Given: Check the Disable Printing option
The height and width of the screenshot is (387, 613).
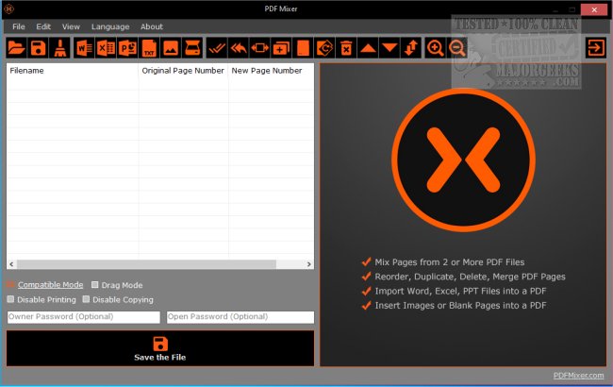Looking at the screenshot, I should [x=10, y=299].
